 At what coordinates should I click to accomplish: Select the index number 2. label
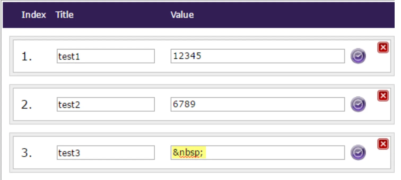[27, 105]
